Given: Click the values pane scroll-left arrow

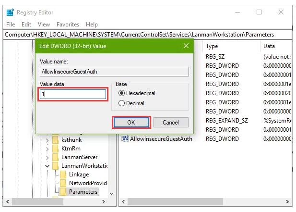Looking at the screenshot, I should pos(123,201).
